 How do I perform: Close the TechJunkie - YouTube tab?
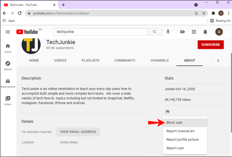pos(54,5)
